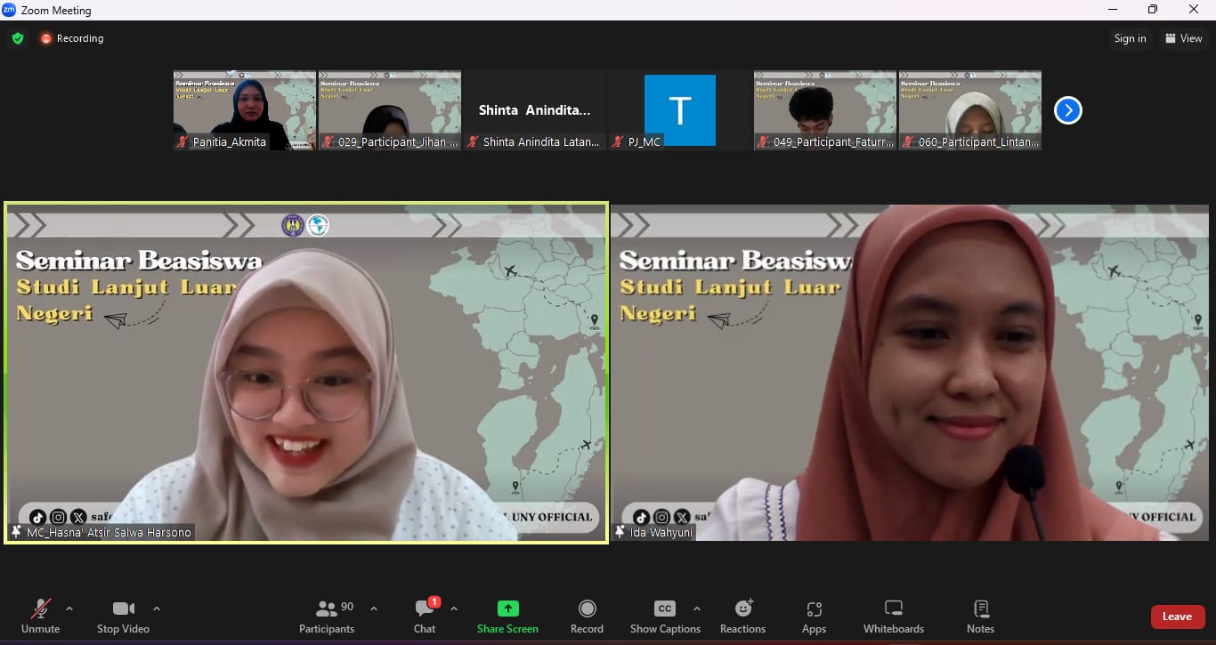
Task: Turn off camera with Stop Video
Action: tap(123, 617)
